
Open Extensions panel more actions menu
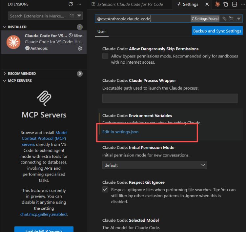(x=79, y=4)
